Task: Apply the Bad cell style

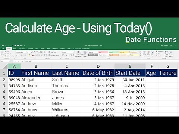Action: click(x=103, y=52)
